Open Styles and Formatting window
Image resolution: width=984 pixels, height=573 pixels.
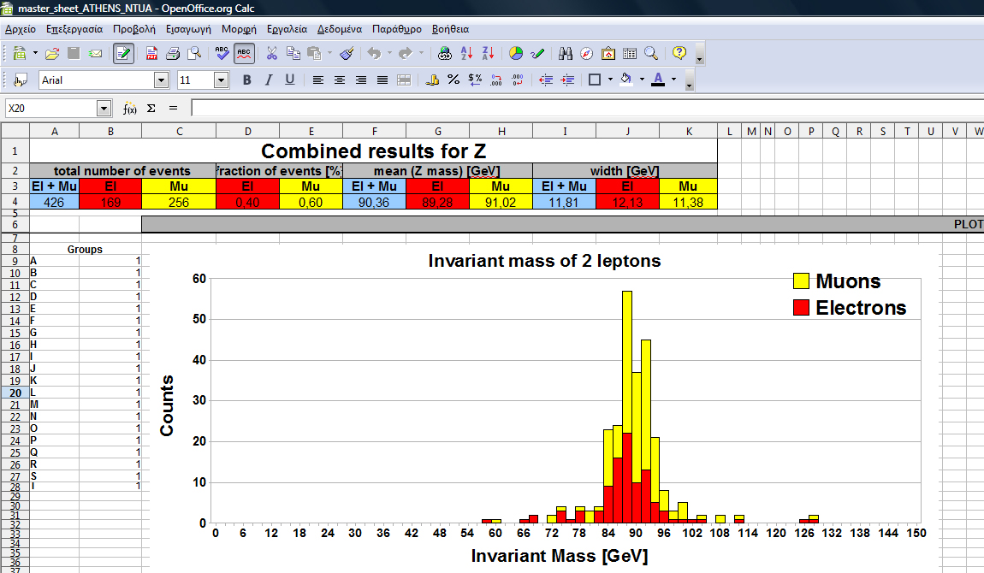[20, 80]
